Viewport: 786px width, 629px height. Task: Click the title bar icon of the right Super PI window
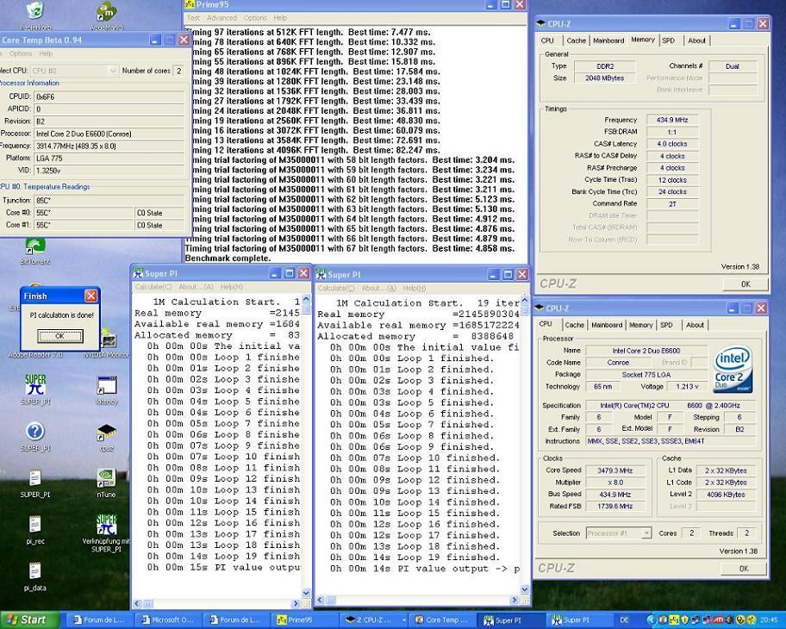[x=321, y=275]
